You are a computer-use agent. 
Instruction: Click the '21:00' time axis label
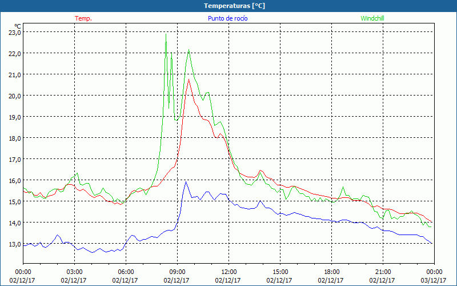pyautogui.click(x=383, y=272)
